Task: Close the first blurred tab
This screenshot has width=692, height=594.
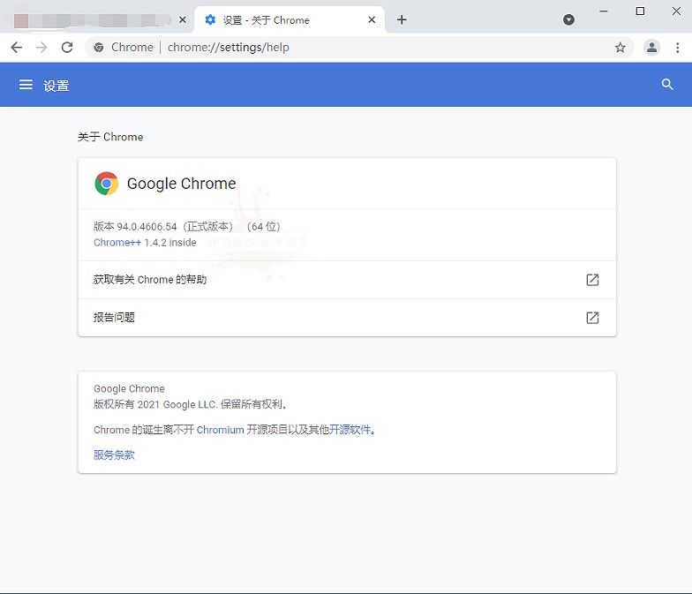Action: coord(182,19)
